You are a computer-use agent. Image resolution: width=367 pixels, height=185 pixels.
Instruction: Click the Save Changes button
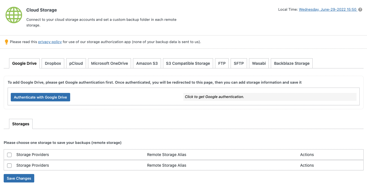[x=19, y=178]
